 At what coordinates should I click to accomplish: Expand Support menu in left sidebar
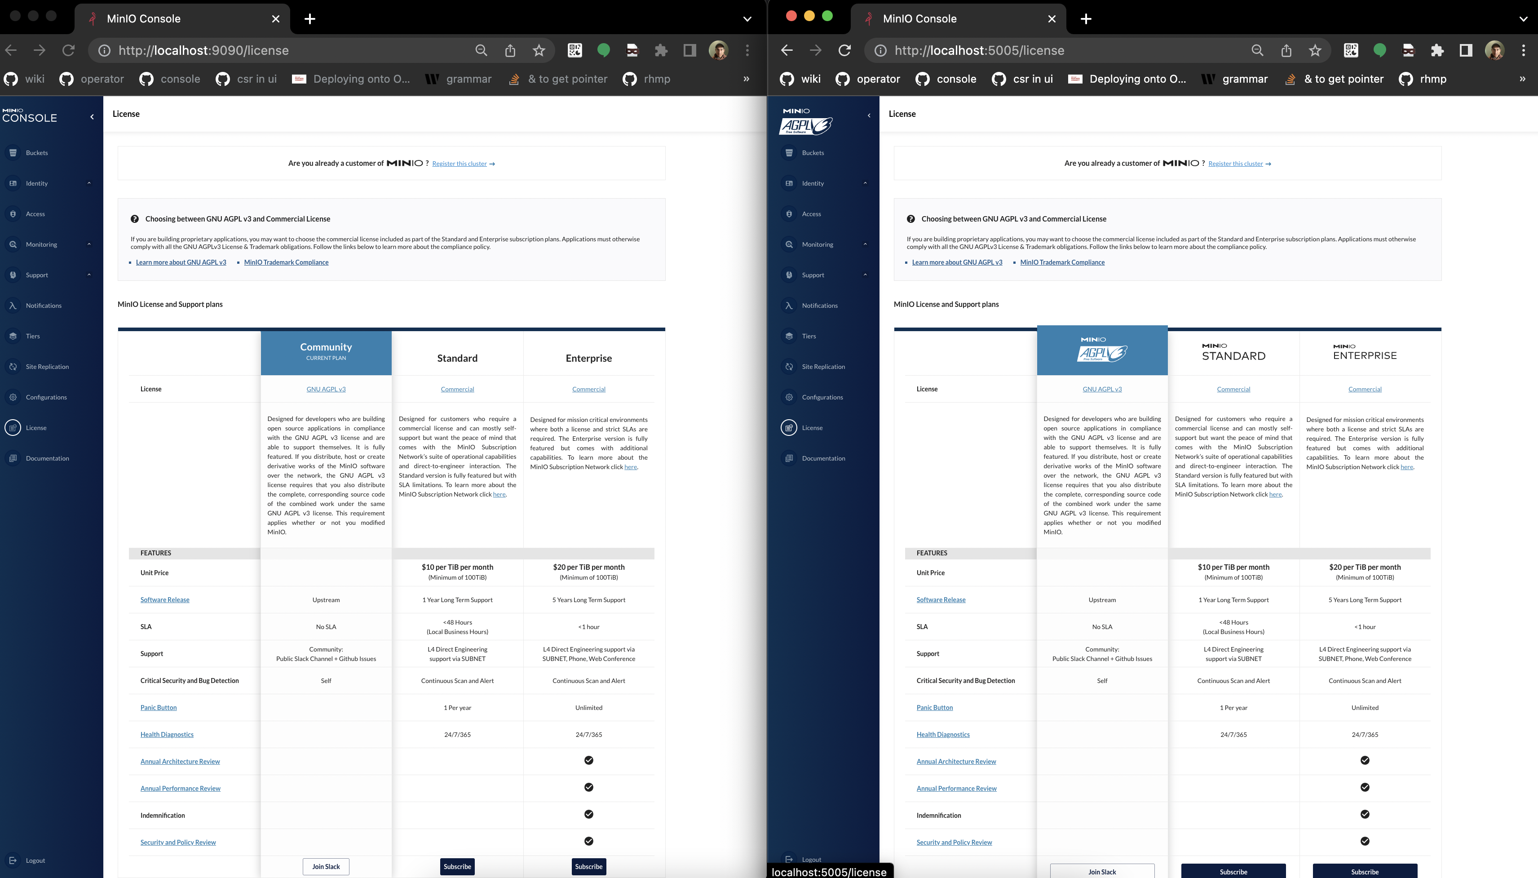point(89,275)
